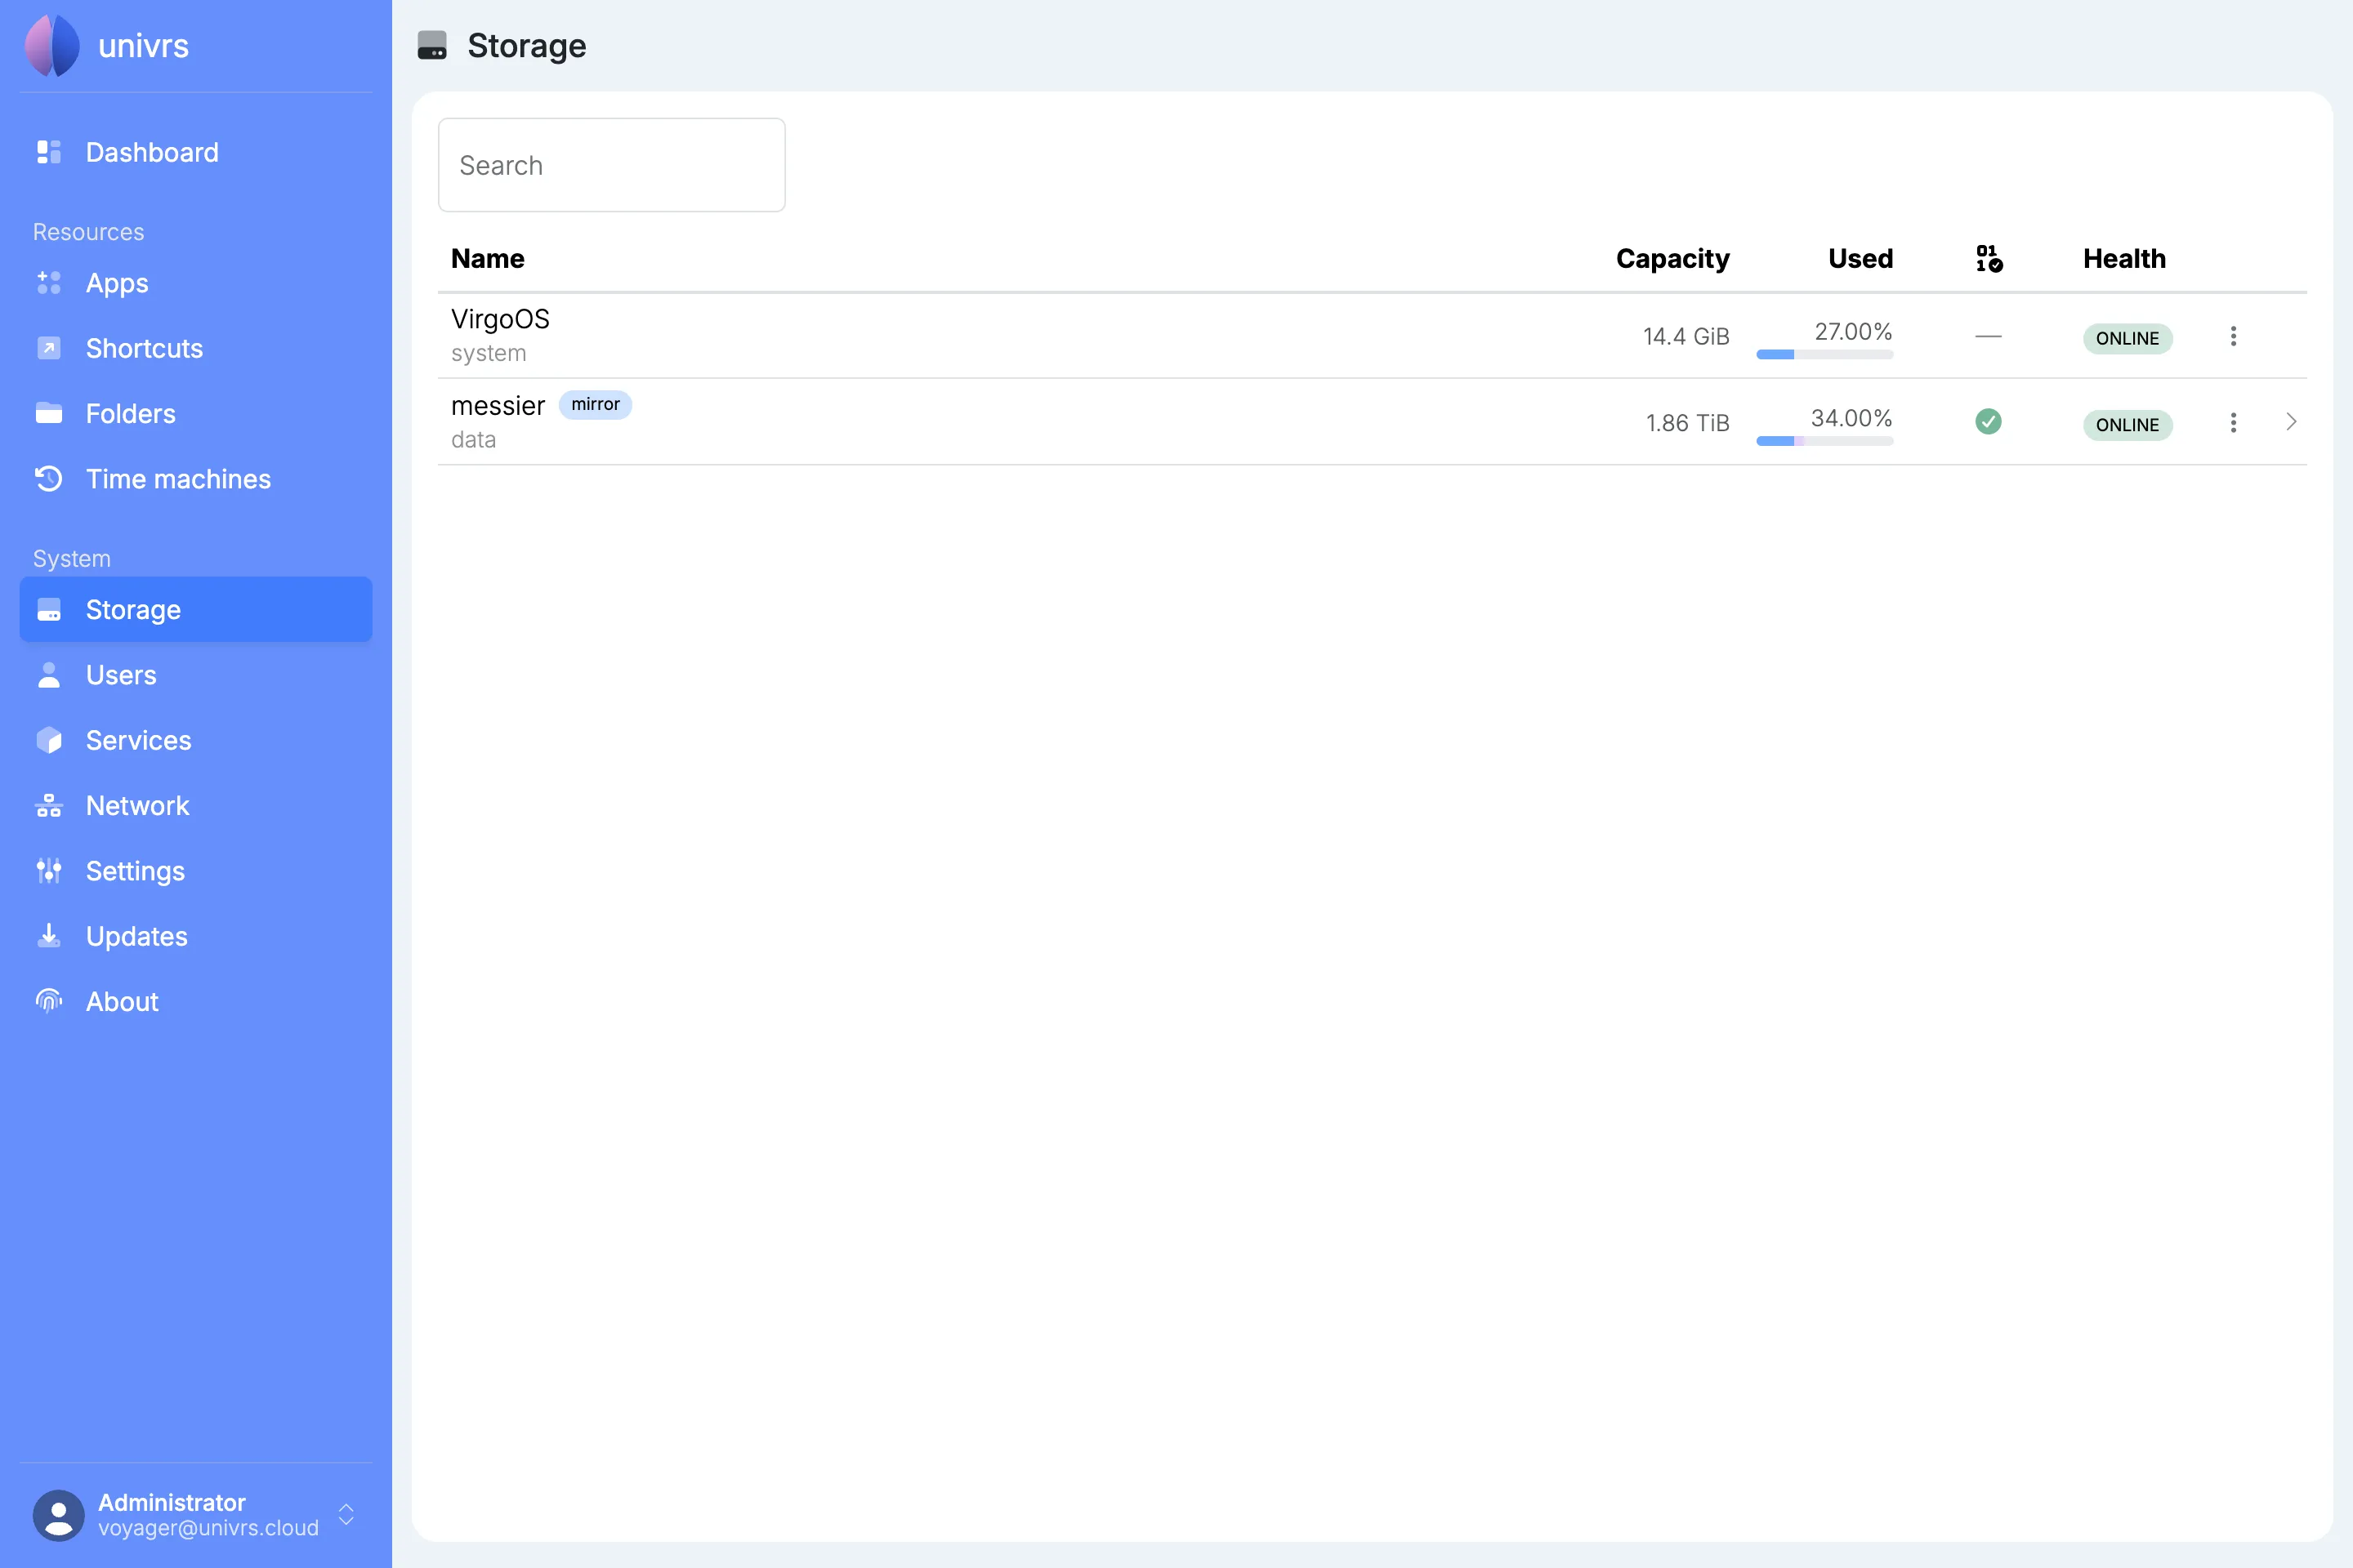
Task: Click the 14.4 GiB capacity value
Action: pos(1685,336)
